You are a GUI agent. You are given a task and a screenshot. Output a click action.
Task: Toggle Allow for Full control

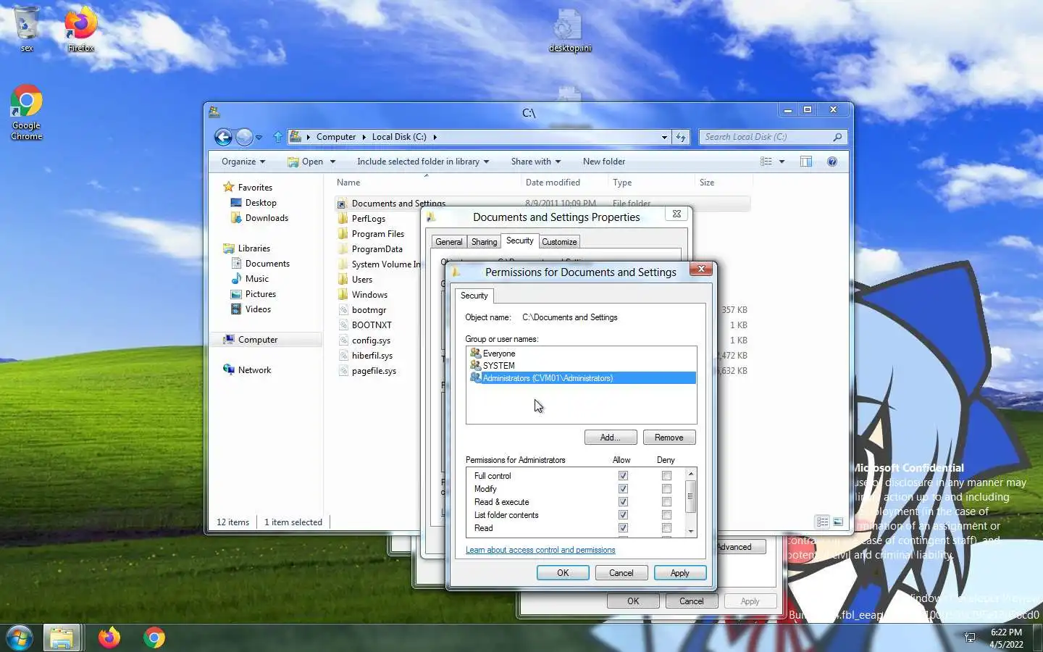623,476
